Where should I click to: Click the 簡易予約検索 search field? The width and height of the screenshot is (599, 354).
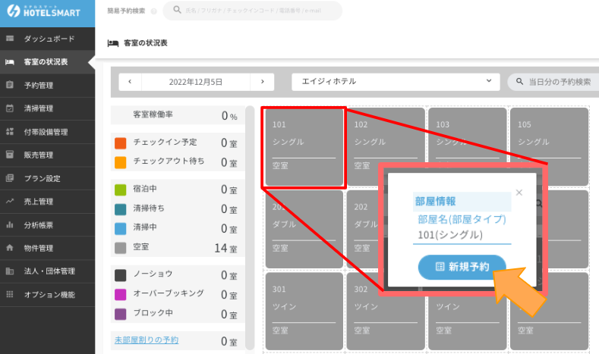254,11
